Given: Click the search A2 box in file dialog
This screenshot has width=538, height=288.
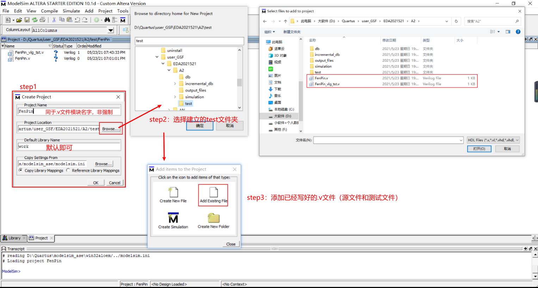Looking at the screenshot, I should [492, 21].
